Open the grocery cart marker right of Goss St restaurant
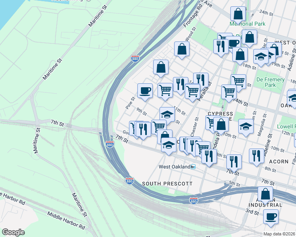The width and height of the screenshot is (296, 237). [x=159, y=128]
